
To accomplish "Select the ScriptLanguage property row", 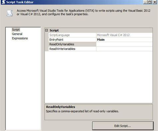I will coord(99,35).
